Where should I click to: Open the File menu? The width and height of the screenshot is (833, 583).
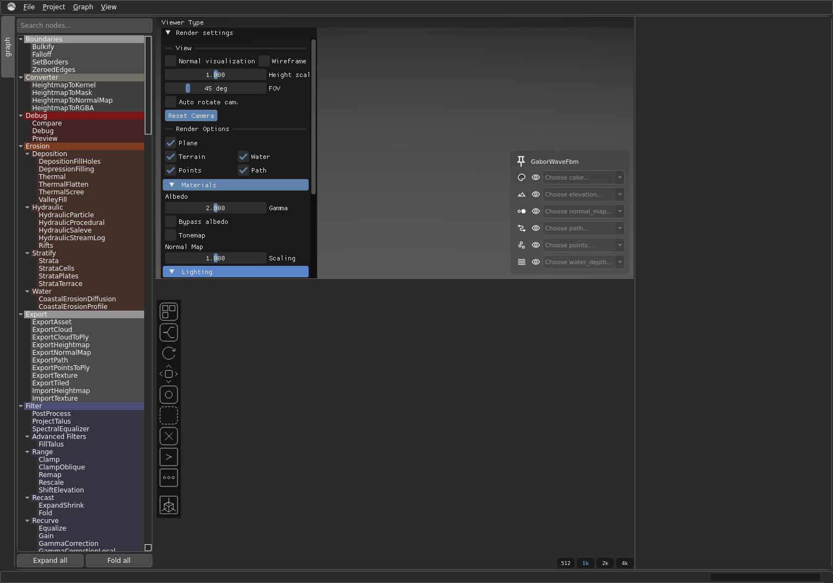click(29, 7)
